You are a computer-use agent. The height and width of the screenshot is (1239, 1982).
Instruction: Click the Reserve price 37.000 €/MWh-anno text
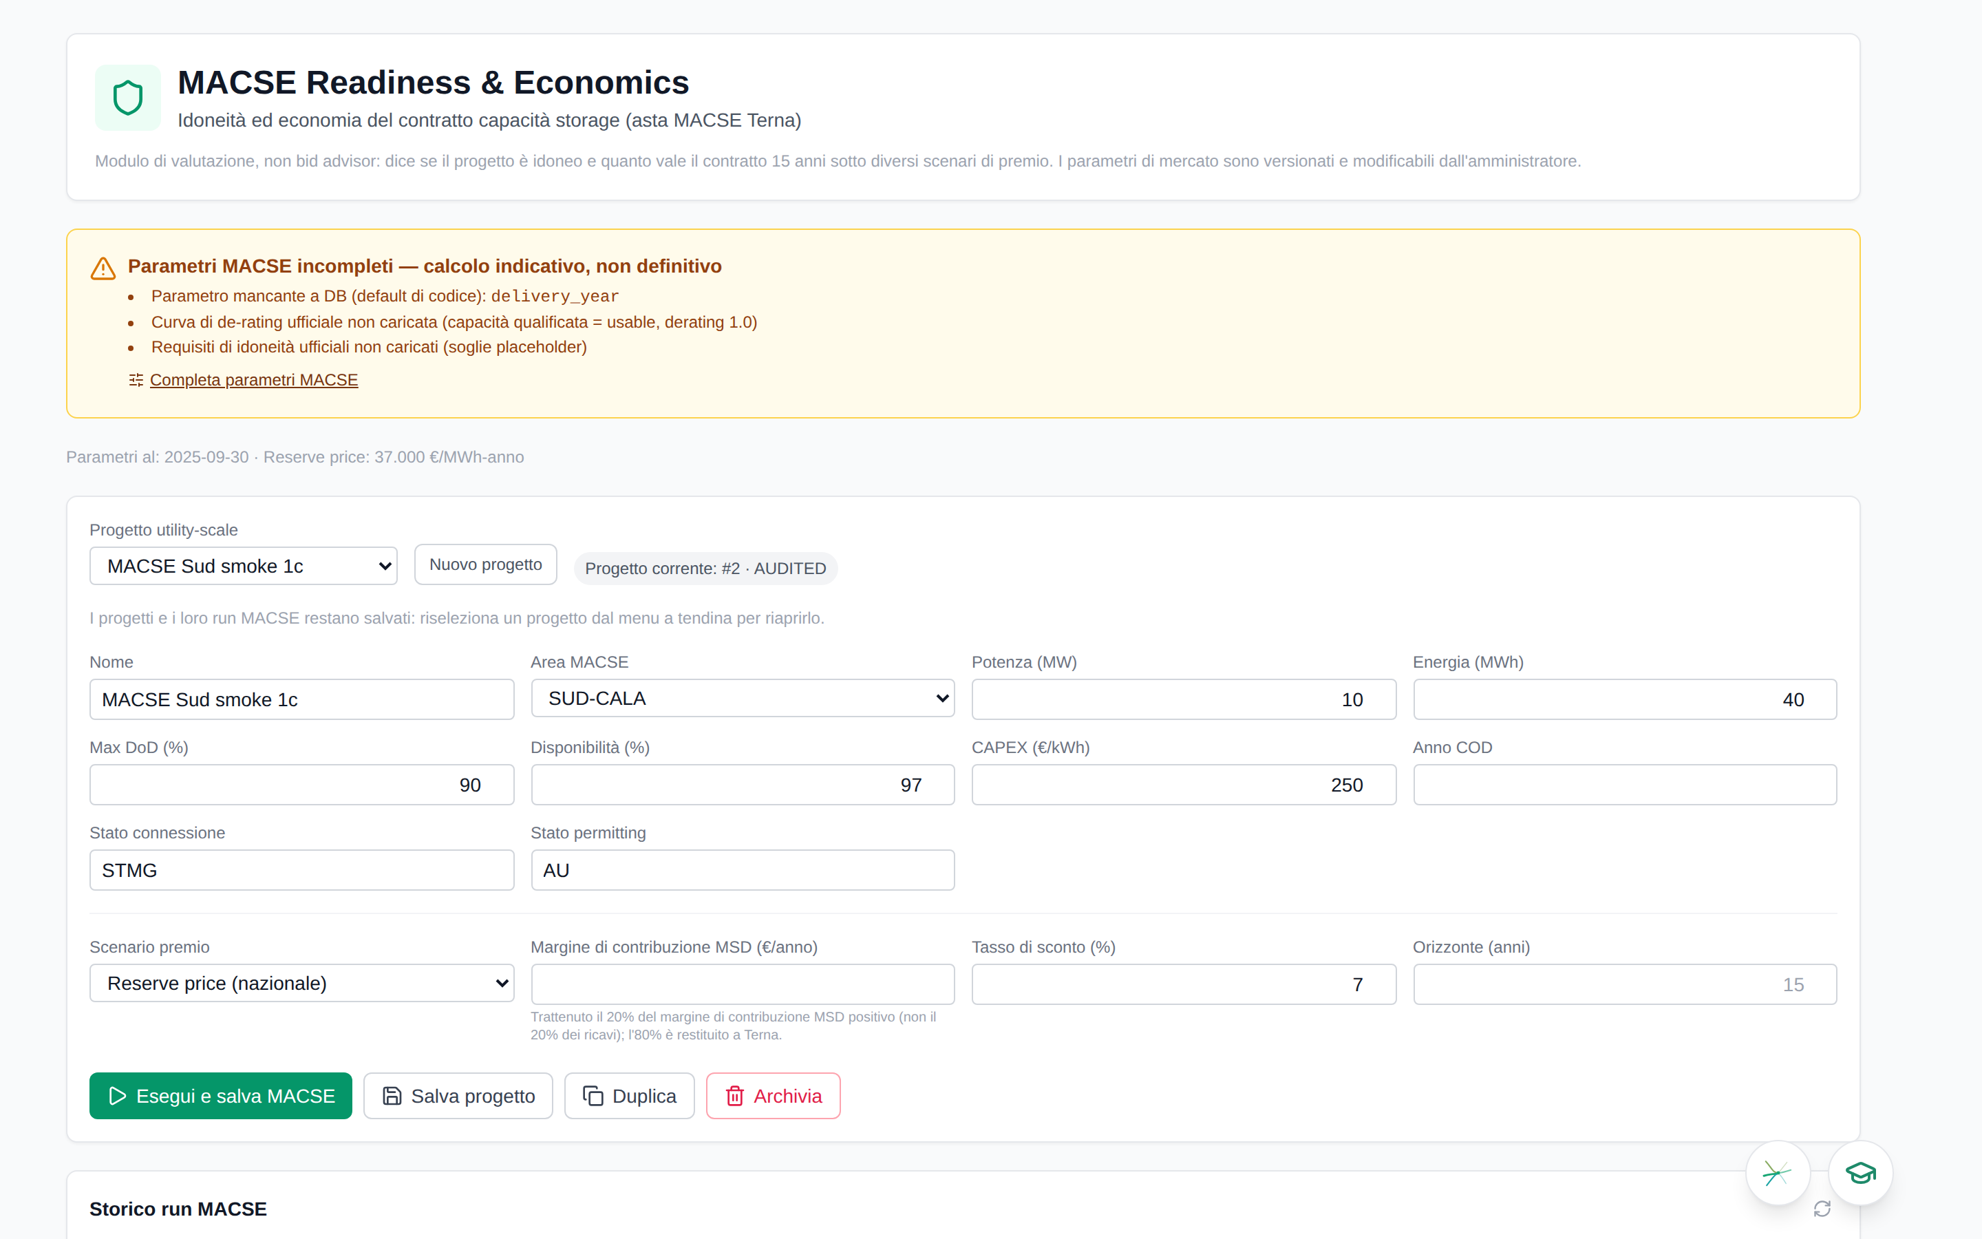point(393,456)
